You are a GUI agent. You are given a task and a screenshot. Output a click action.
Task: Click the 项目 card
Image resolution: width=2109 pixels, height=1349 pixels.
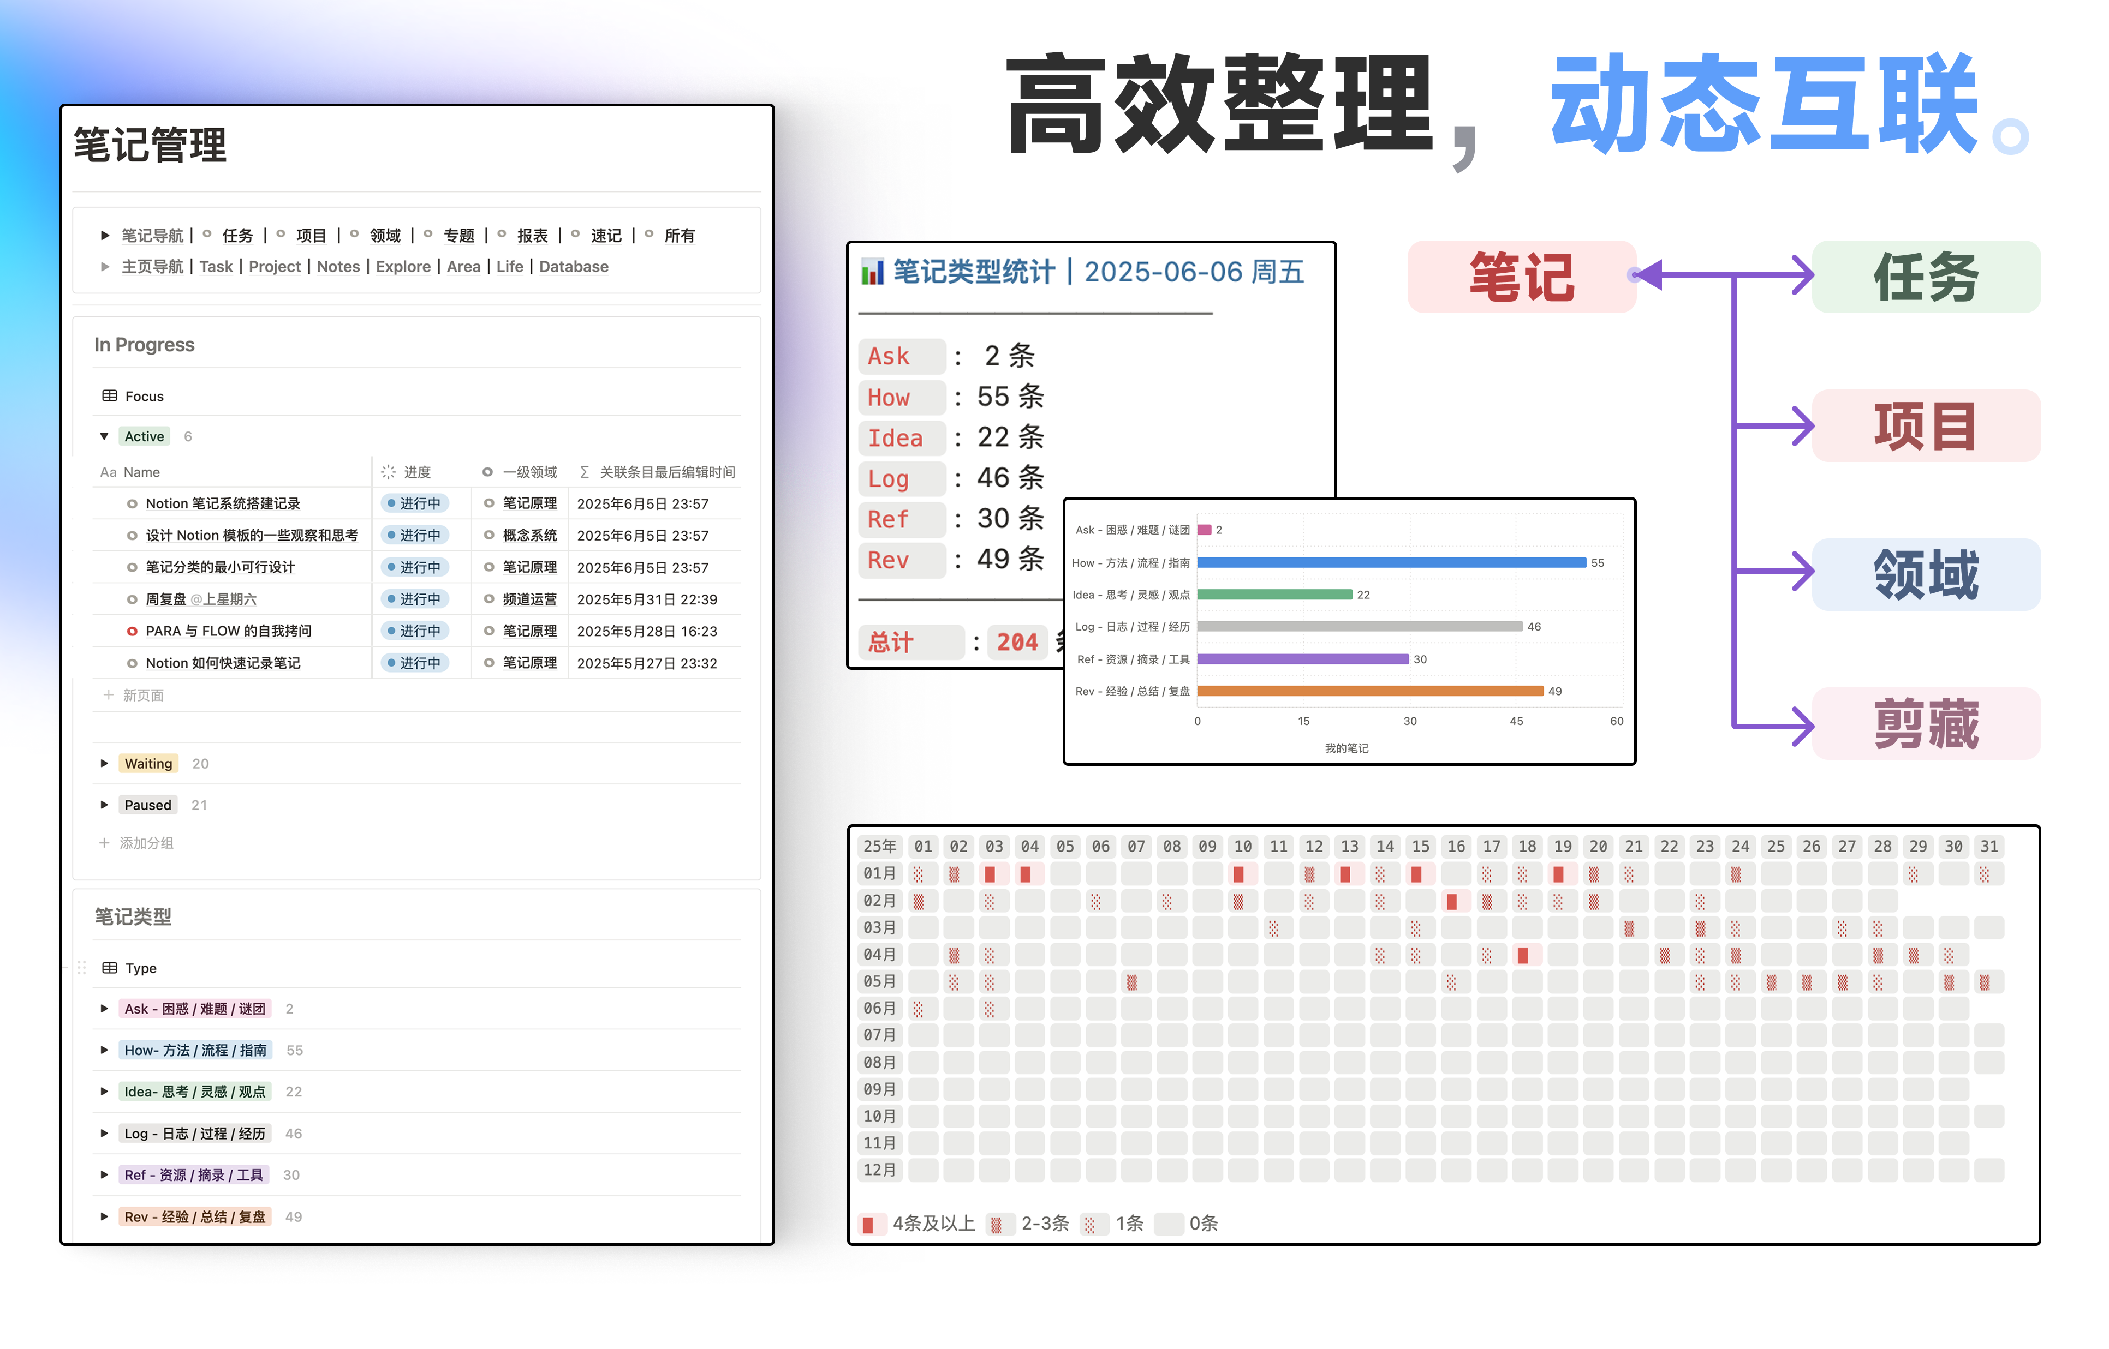(1926, 425)
